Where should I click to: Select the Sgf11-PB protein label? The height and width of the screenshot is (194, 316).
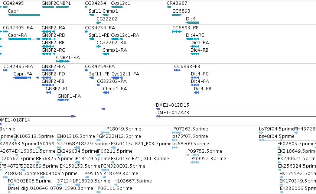pos(99,74)
